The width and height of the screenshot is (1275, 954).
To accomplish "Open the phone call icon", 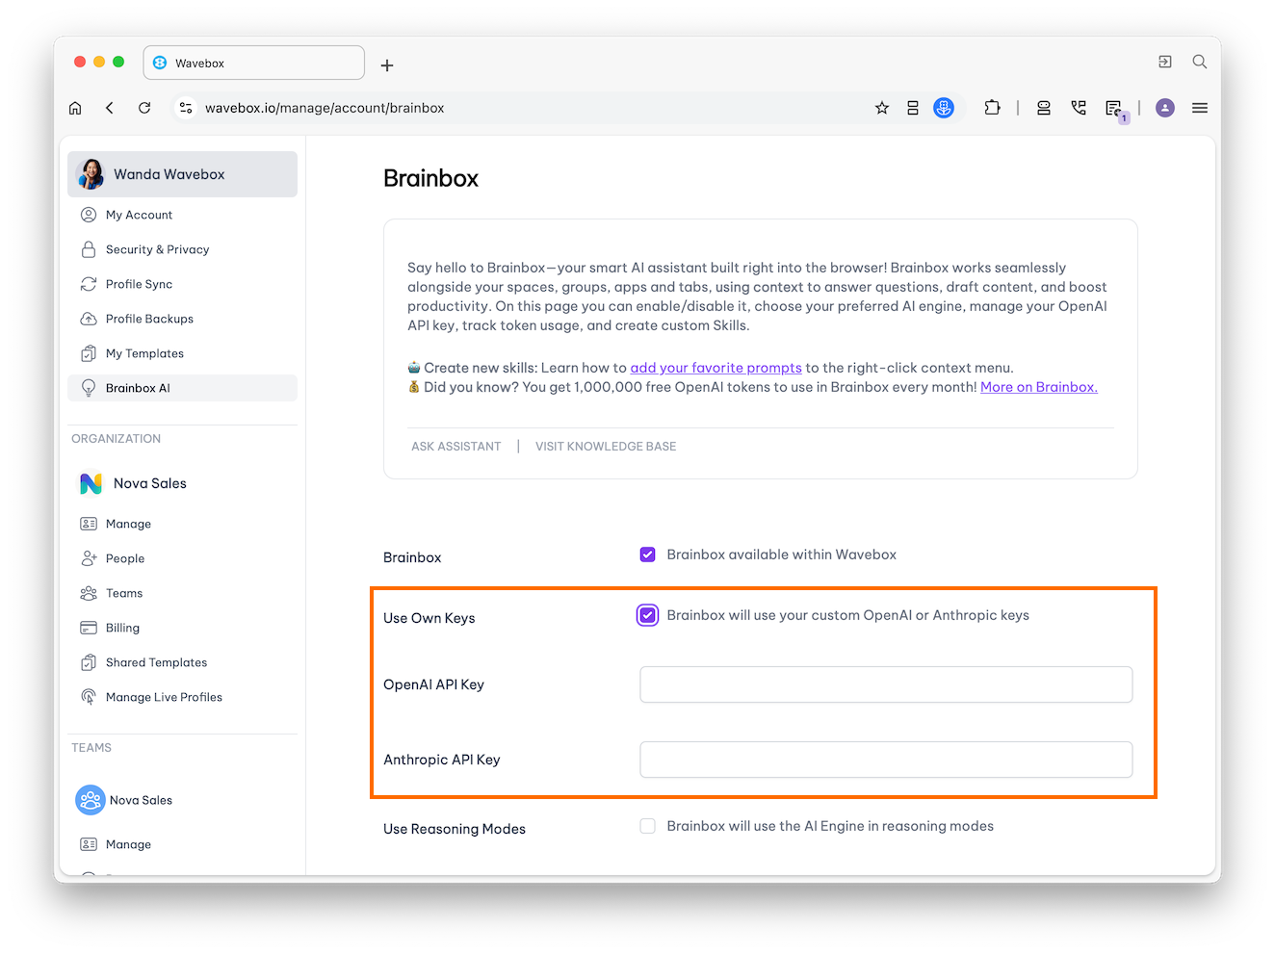I will point(1079,108).
